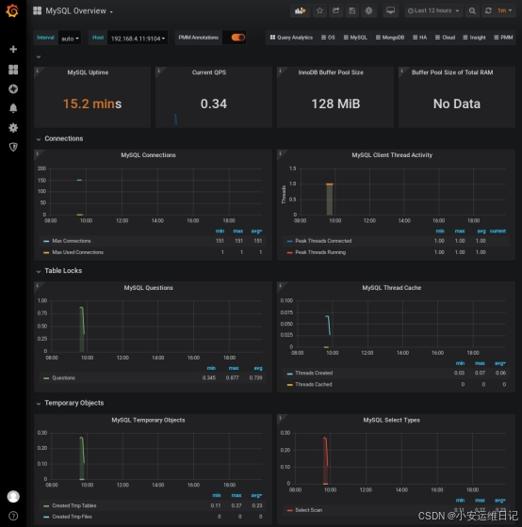Open the MySQL dashboards menu
522x527 pixels.
[x=355, y=38]
